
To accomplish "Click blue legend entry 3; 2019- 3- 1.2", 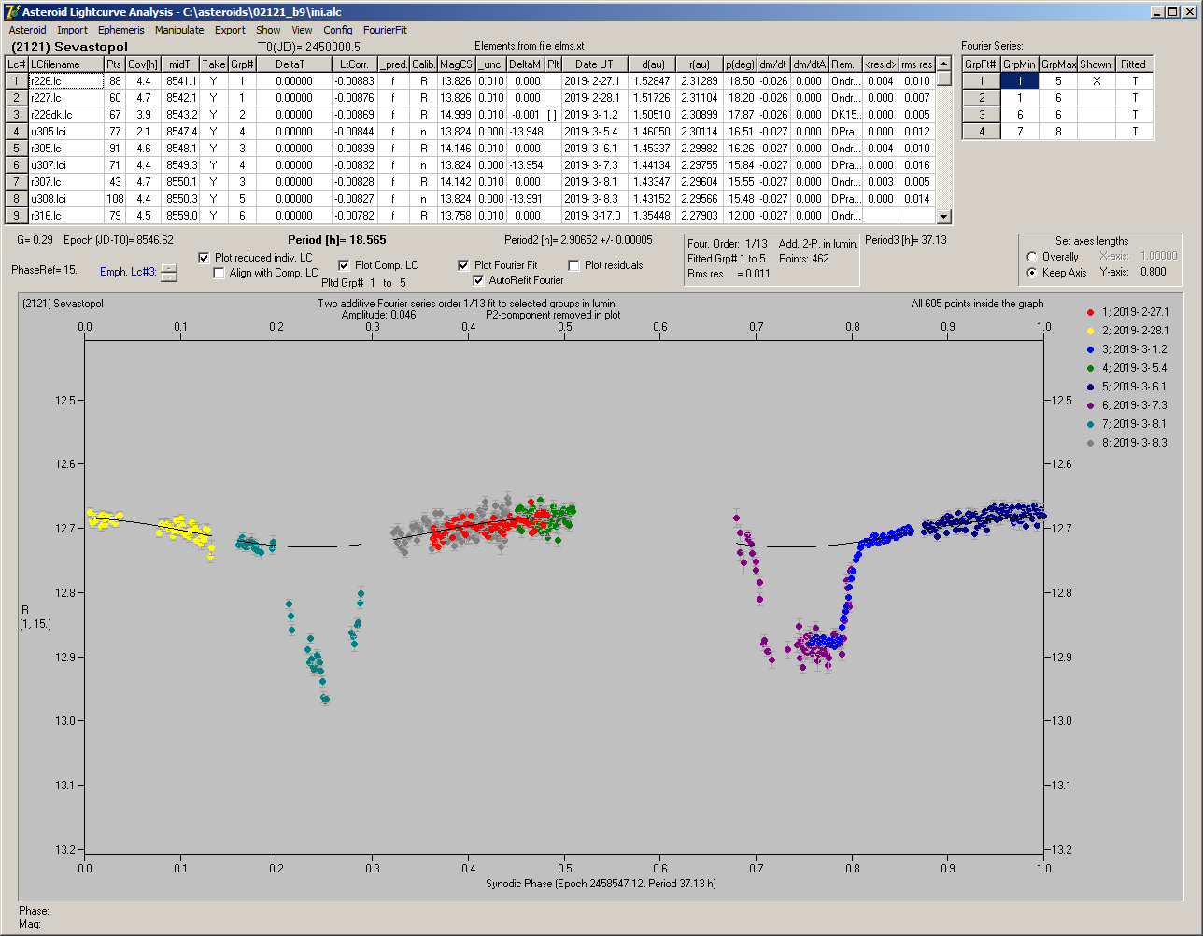I will (1128, 349).
